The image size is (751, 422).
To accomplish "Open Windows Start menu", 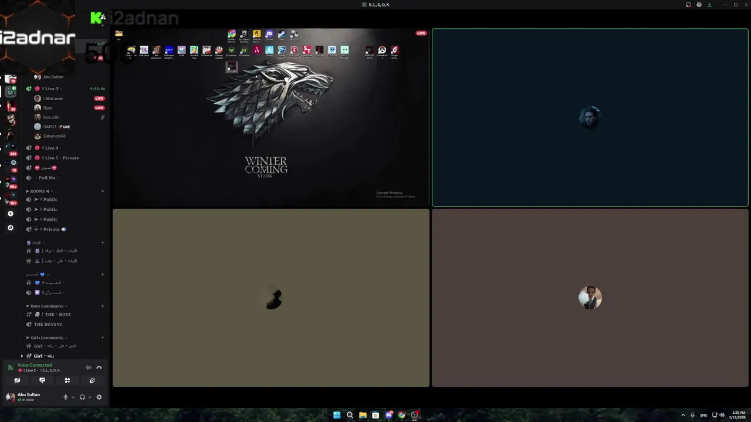I will 337,415.
